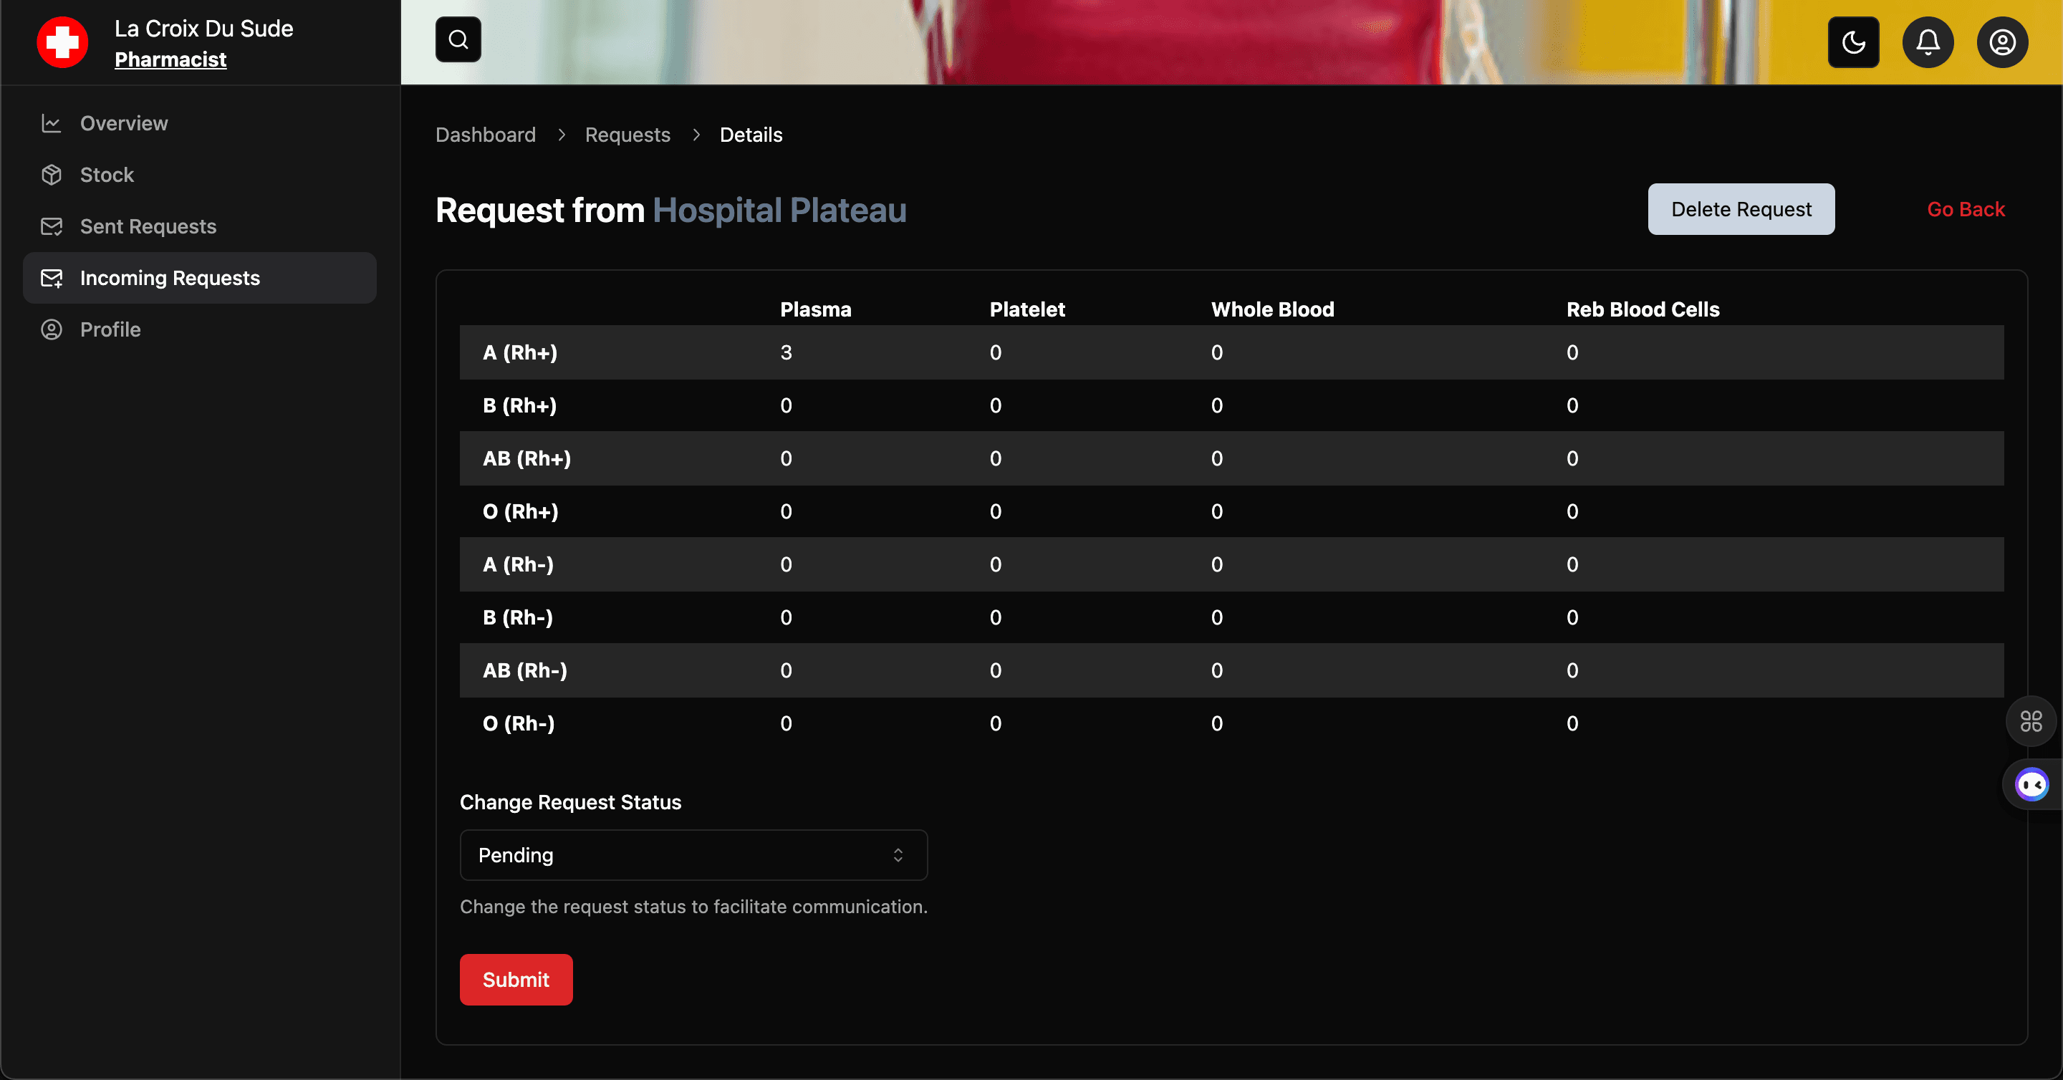2063x1080 pixels.
Task: Open the user account icon
Action: pyautogui.click(x=2002, y=42)
